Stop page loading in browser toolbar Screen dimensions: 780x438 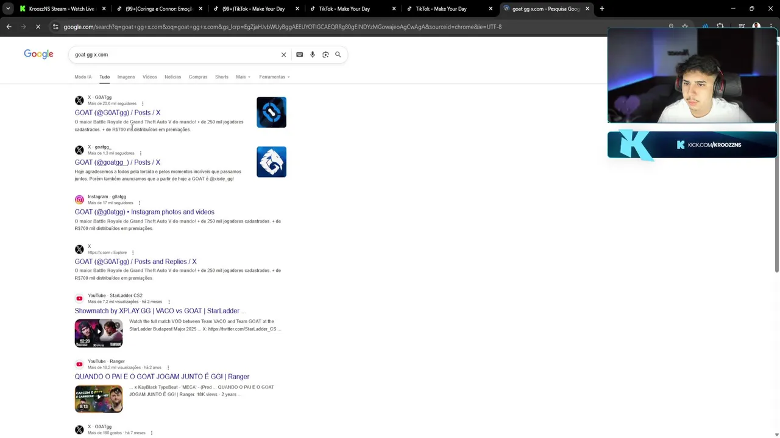[38, 27]
